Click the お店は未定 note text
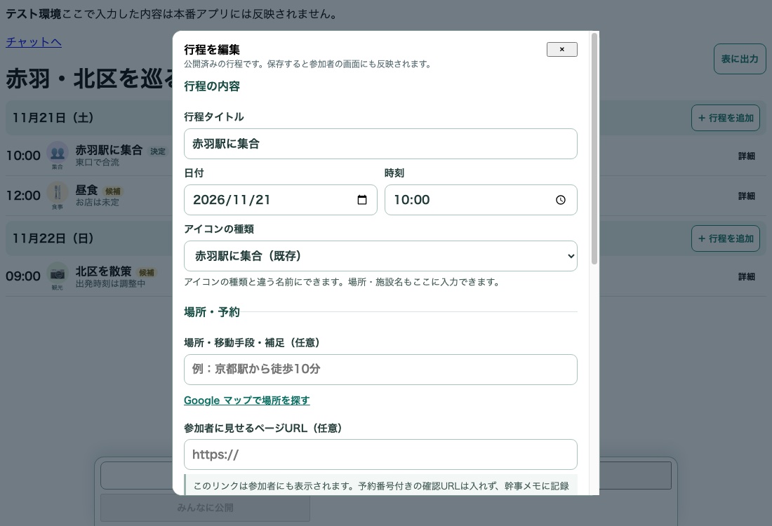Viewport: 772px width, 526px height. (x=97, y=202)
